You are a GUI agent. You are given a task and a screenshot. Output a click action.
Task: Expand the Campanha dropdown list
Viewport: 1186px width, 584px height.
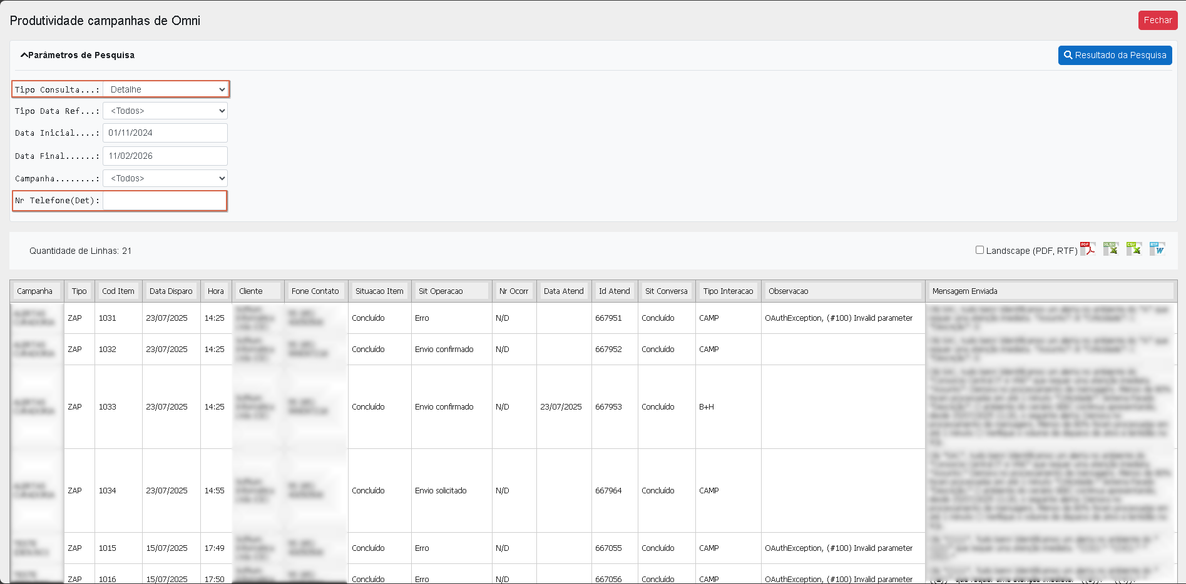point(165,178)
